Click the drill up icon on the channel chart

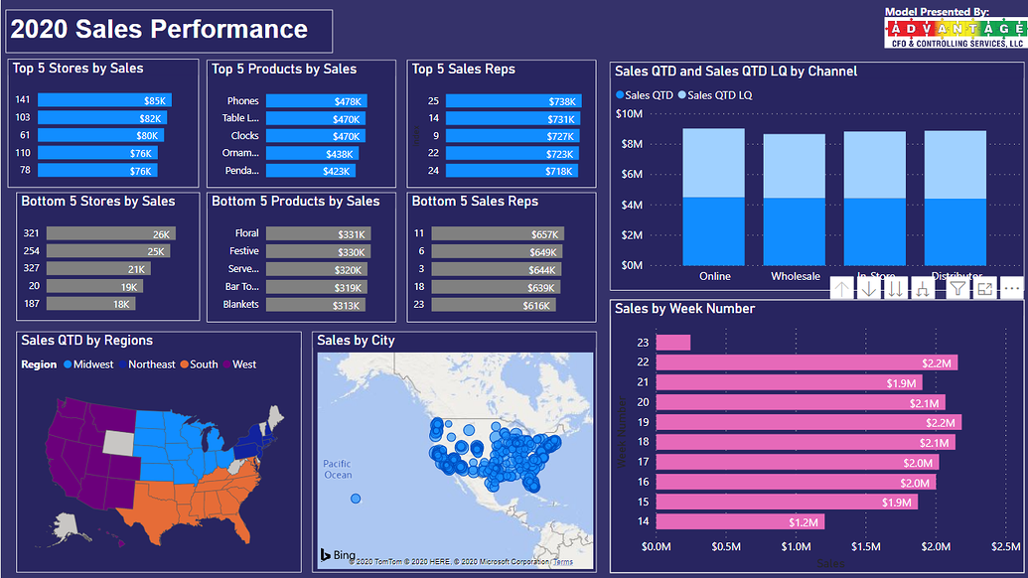coord(841,288)
